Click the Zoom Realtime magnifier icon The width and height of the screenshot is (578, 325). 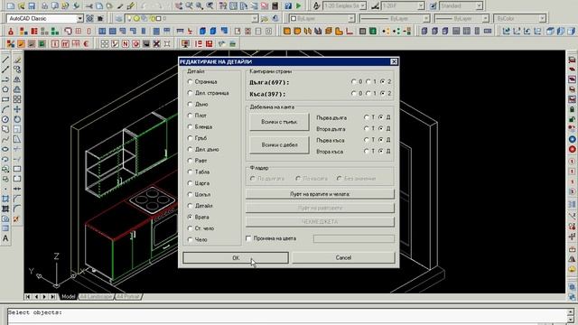(189, 6)
